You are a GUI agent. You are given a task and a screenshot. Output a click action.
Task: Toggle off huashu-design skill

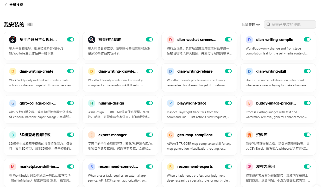(149, 103)
